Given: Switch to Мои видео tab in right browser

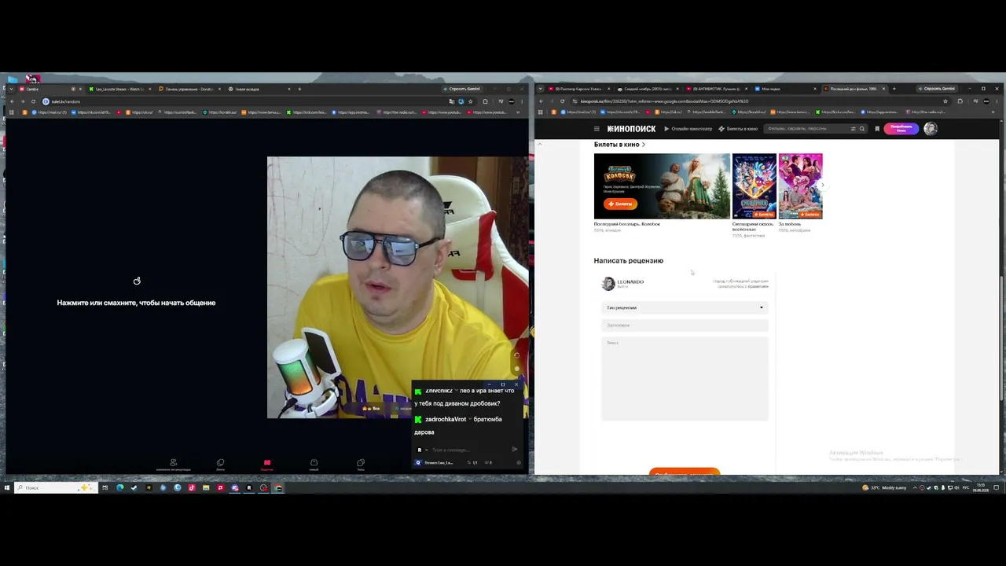Looking at the screenshot, I should click(784, 89).
